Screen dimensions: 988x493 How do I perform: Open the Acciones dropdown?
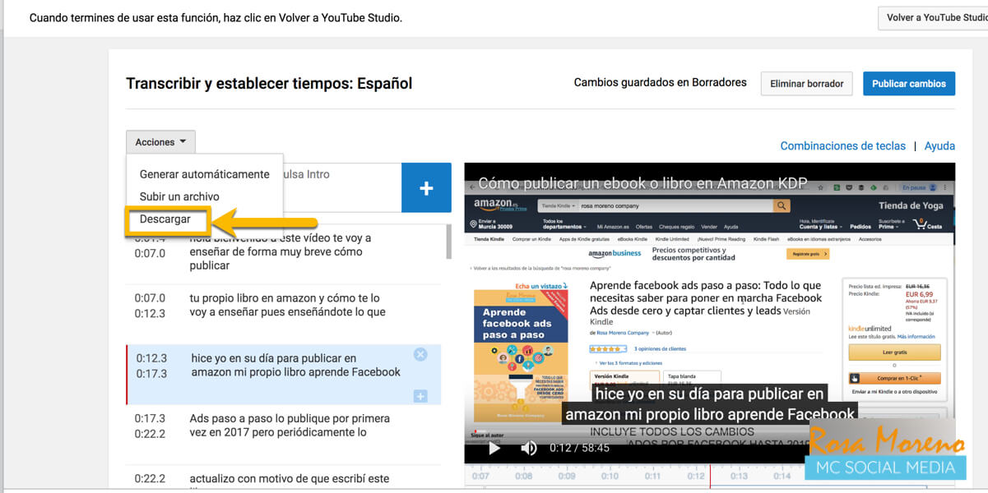coord(160,142)
